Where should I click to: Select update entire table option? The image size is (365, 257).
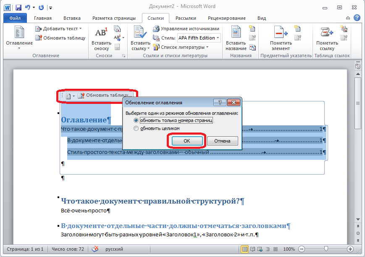coord(136,129)
